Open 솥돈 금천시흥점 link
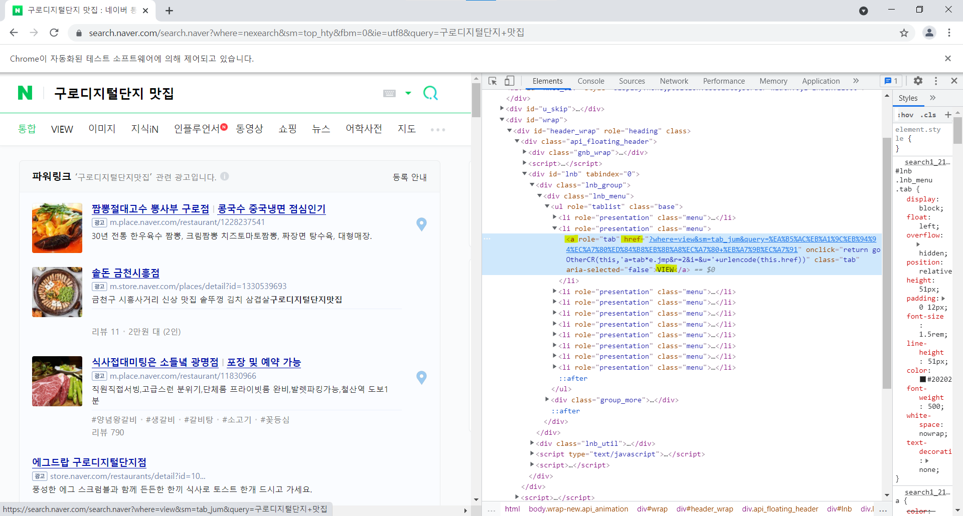The width and height of the screenshot is (963, 516). coord(126,273)
